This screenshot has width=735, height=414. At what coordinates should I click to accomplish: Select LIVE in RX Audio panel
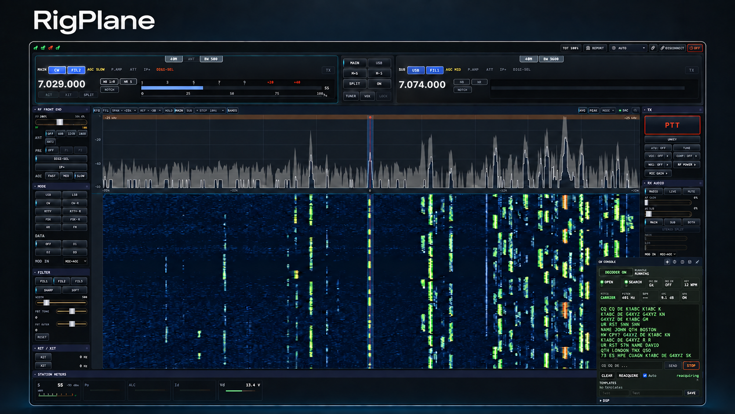(673, 191)
